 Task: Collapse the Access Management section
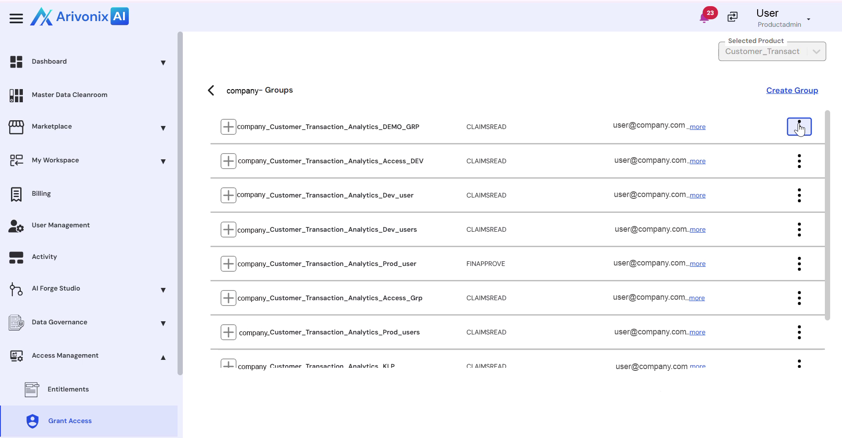[x=163, y=357]
